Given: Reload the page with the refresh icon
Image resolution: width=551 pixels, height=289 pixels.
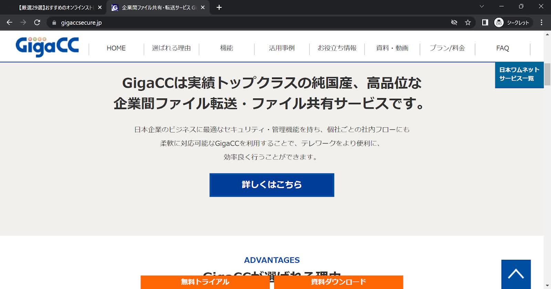Looking at the screenshot, I should [37, 22].
